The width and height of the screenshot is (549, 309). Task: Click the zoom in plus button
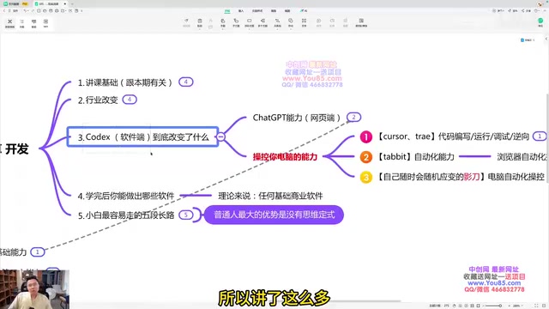pos(509,306)
